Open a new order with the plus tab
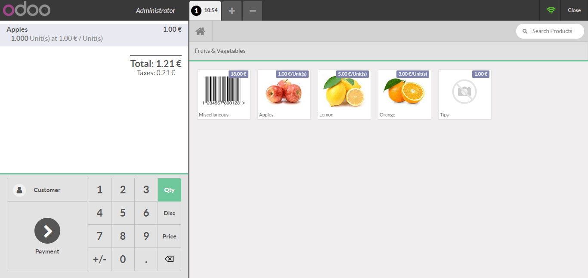The image size is (588, 278). click(231, 10)
